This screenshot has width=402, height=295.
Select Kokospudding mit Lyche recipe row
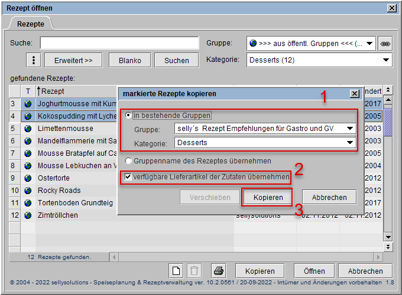click(x=76, y=116)
